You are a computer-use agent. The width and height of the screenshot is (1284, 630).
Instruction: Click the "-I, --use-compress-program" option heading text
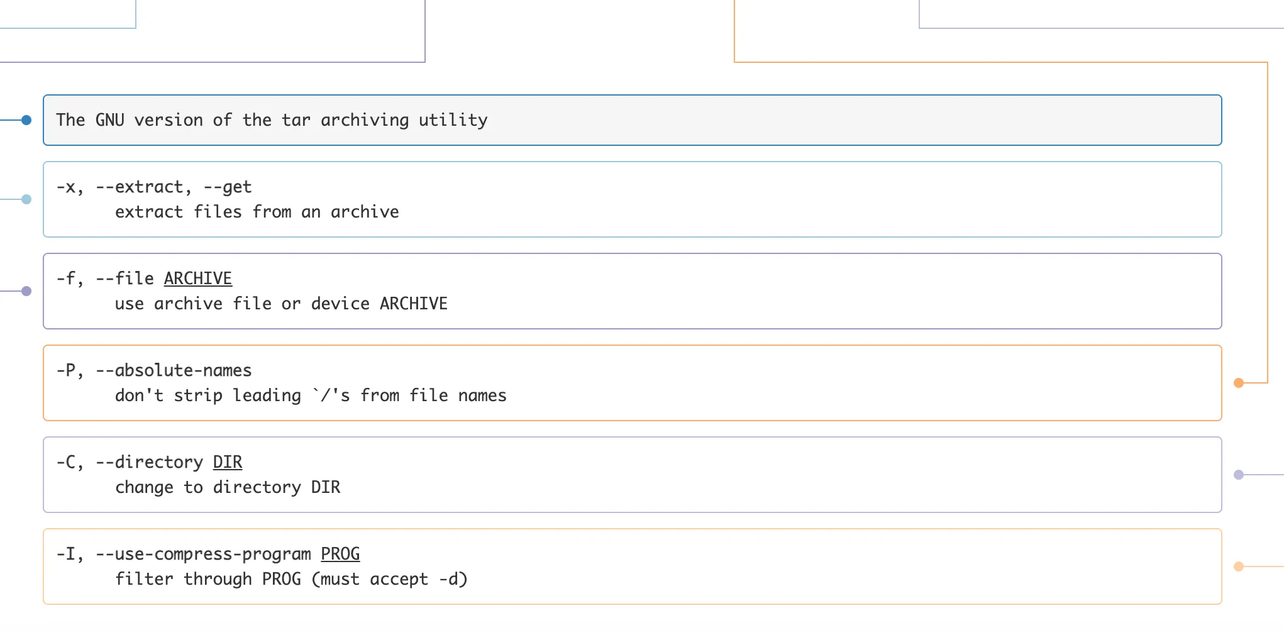click(x=183, y=554)
